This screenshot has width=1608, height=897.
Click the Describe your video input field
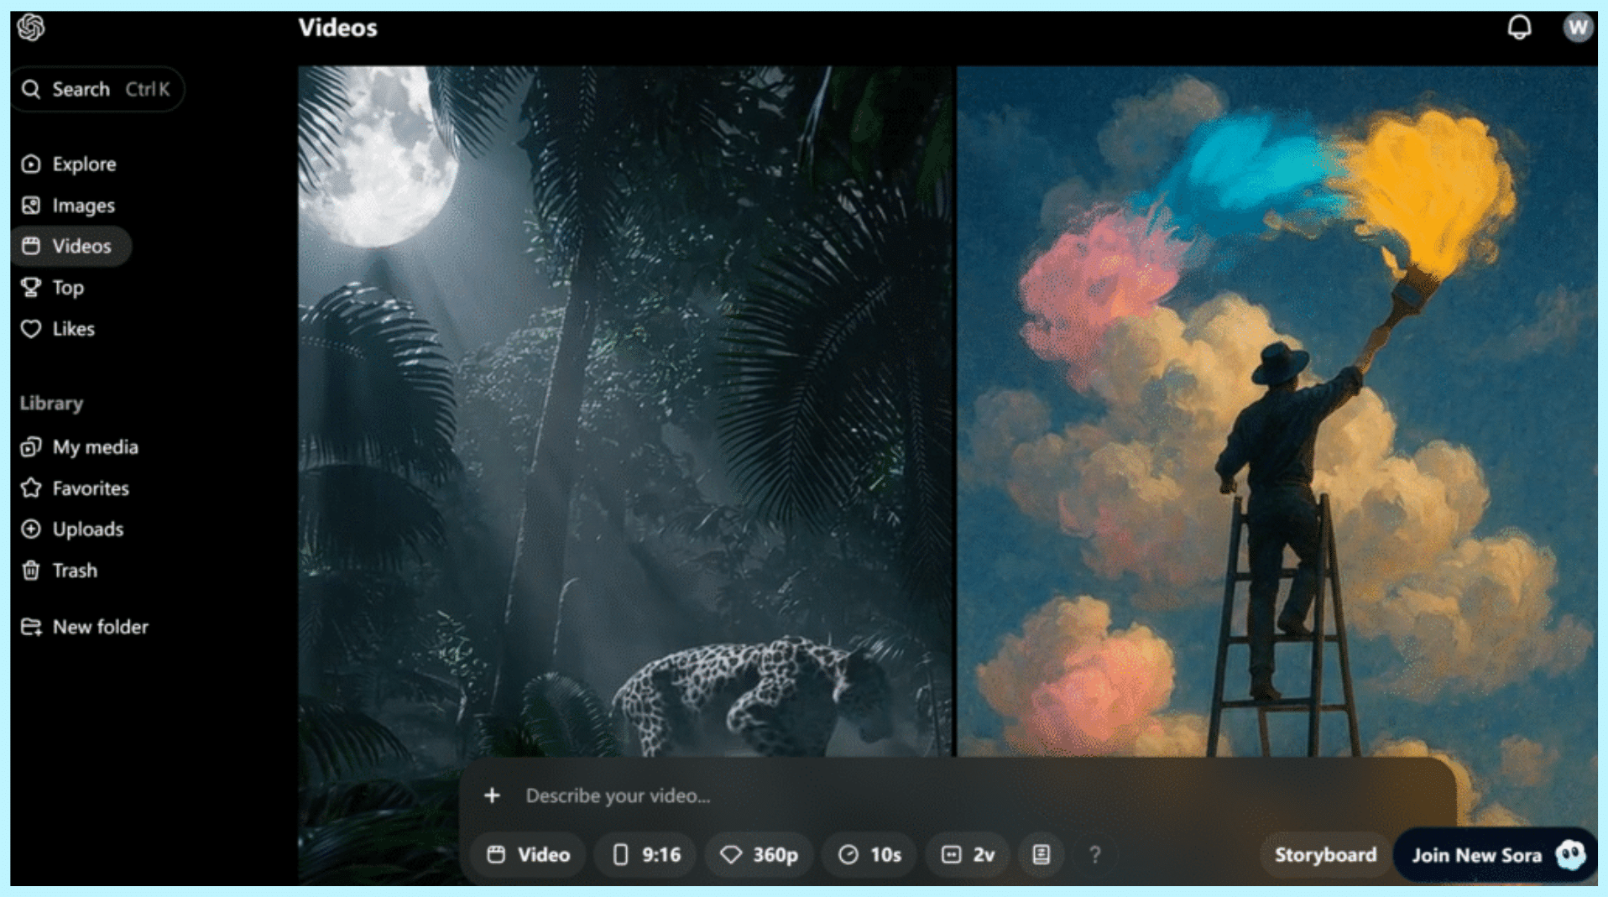coord(923,795)
